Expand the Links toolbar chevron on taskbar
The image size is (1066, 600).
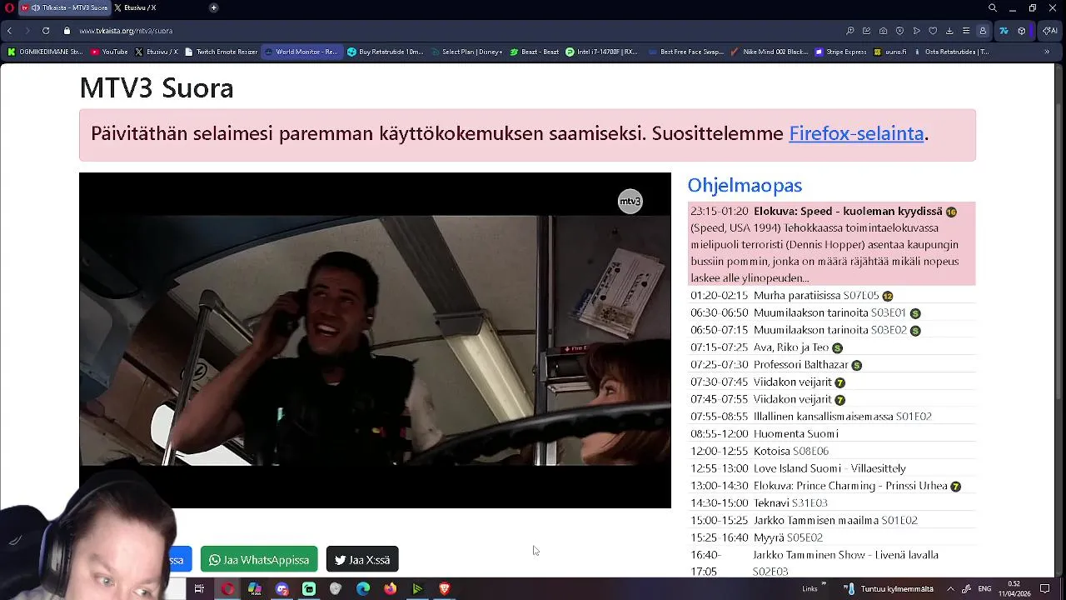[x=824, y=584]
